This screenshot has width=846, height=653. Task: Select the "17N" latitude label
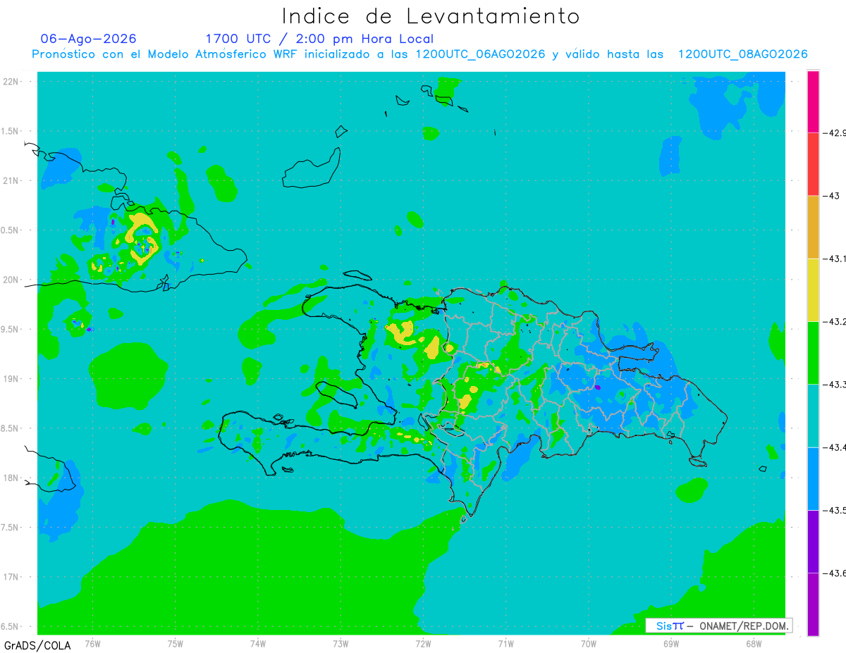(12, 577)
